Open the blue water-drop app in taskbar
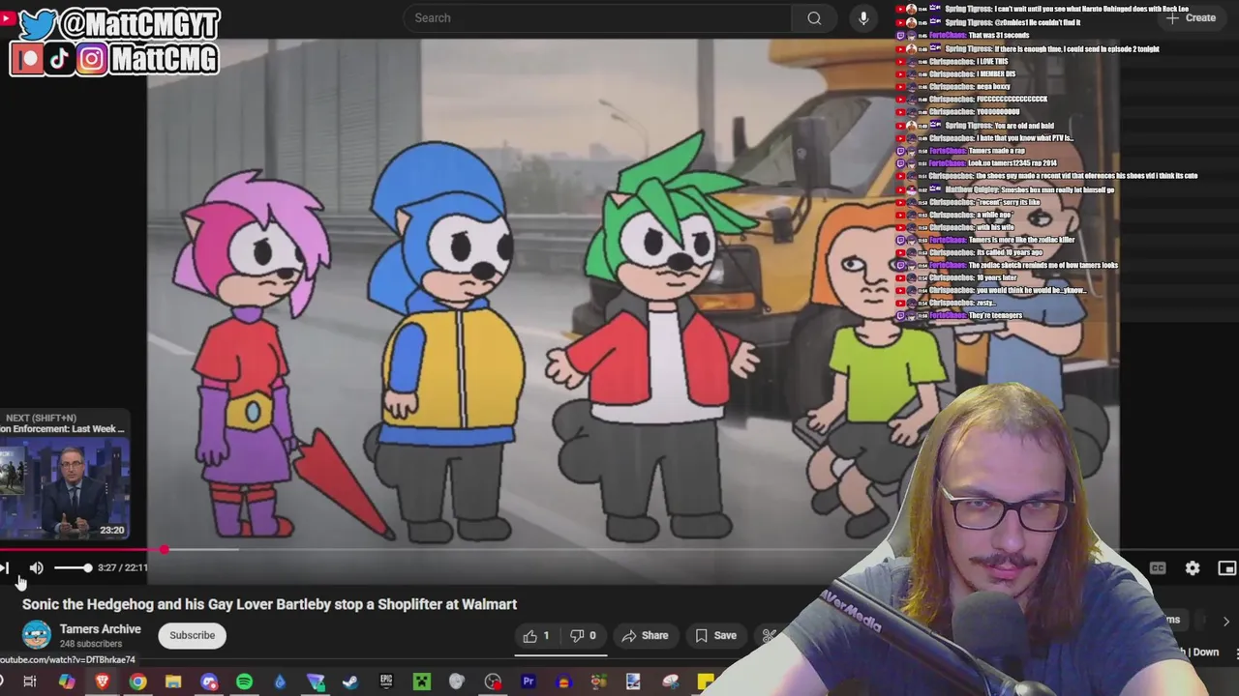This screenshot has width=1239, height=696. pyautogui.click(x=280, y=681)
